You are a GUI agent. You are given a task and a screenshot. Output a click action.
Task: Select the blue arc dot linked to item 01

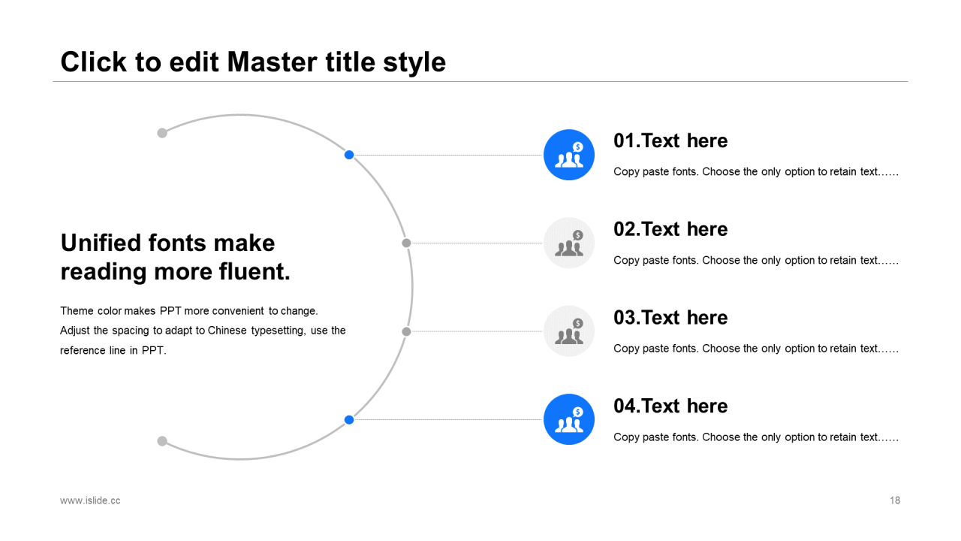(349, 155)
